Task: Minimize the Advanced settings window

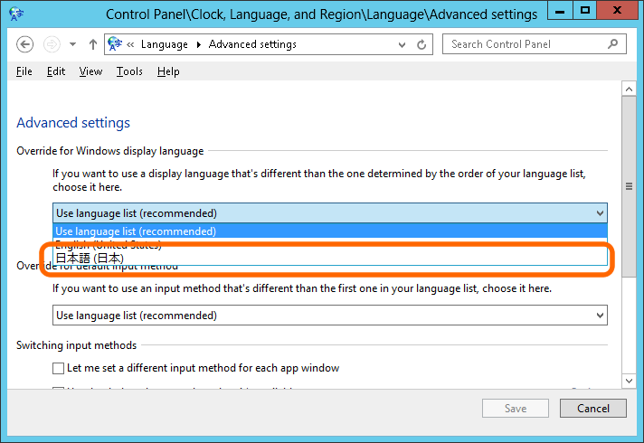Action: coord(560,11)
